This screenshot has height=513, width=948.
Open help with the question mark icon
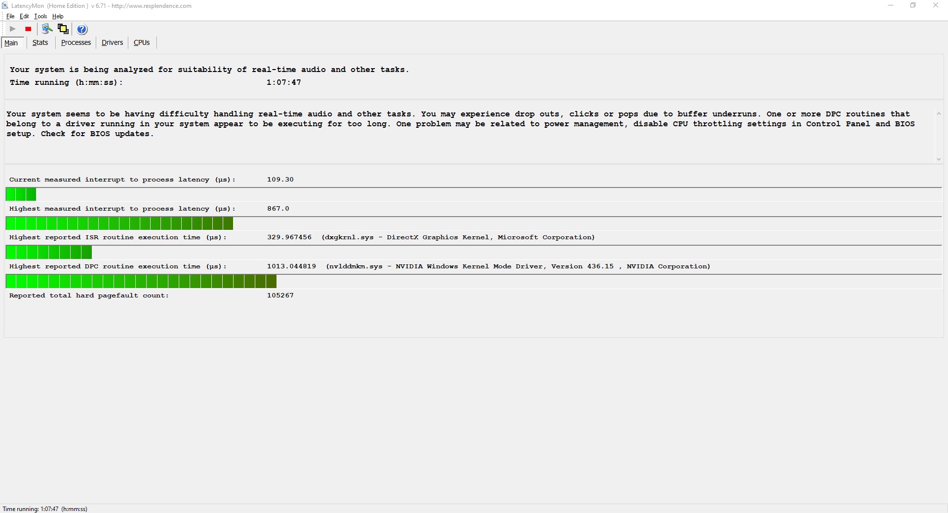tap(82, 29)
